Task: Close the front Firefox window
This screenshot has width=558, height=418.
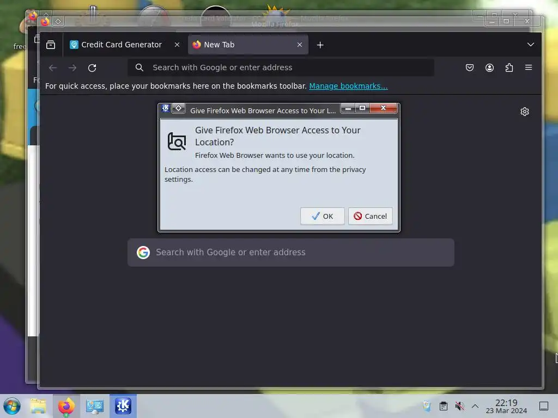Action: click(527, 22)
